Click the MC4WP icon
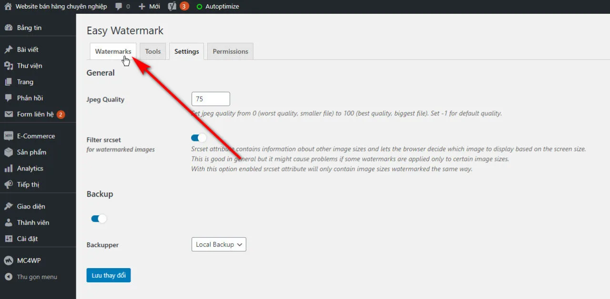610x299 pixels. pyautogui.click(x=9, y=261)
